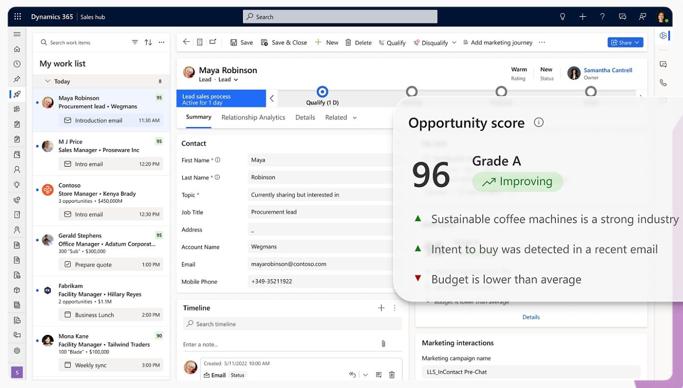Open the Help question mark icon

[603, 17]
